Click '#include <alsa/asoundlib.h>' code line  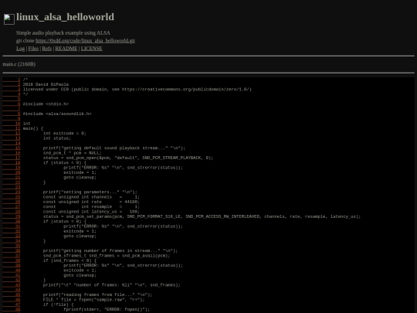(x=57, y=114)
